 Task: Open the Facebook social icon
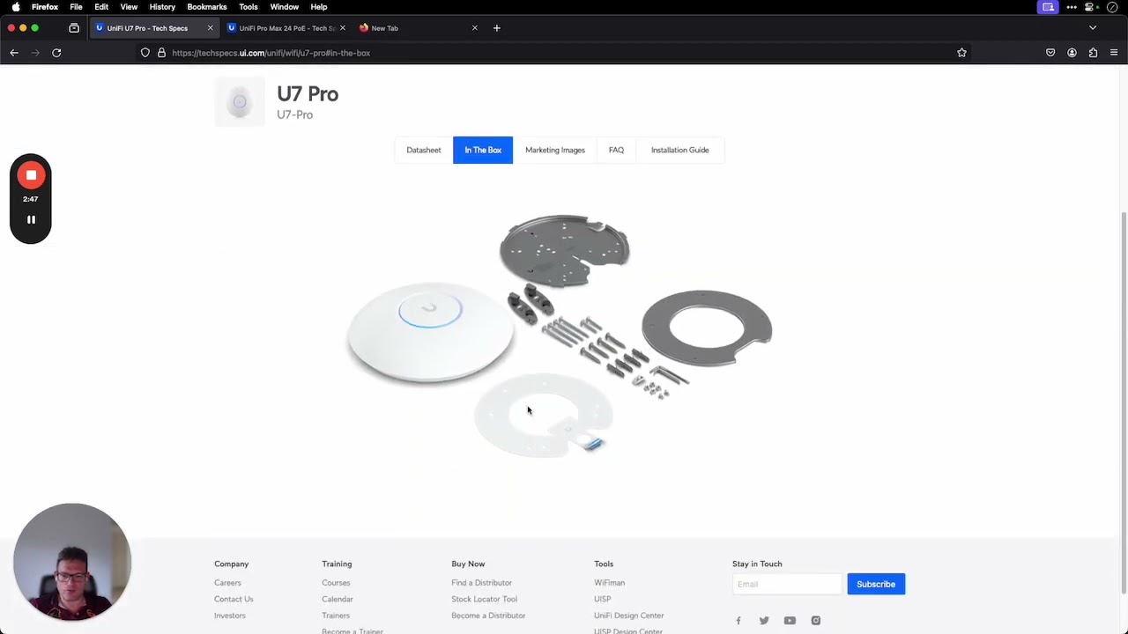point(738,621)
